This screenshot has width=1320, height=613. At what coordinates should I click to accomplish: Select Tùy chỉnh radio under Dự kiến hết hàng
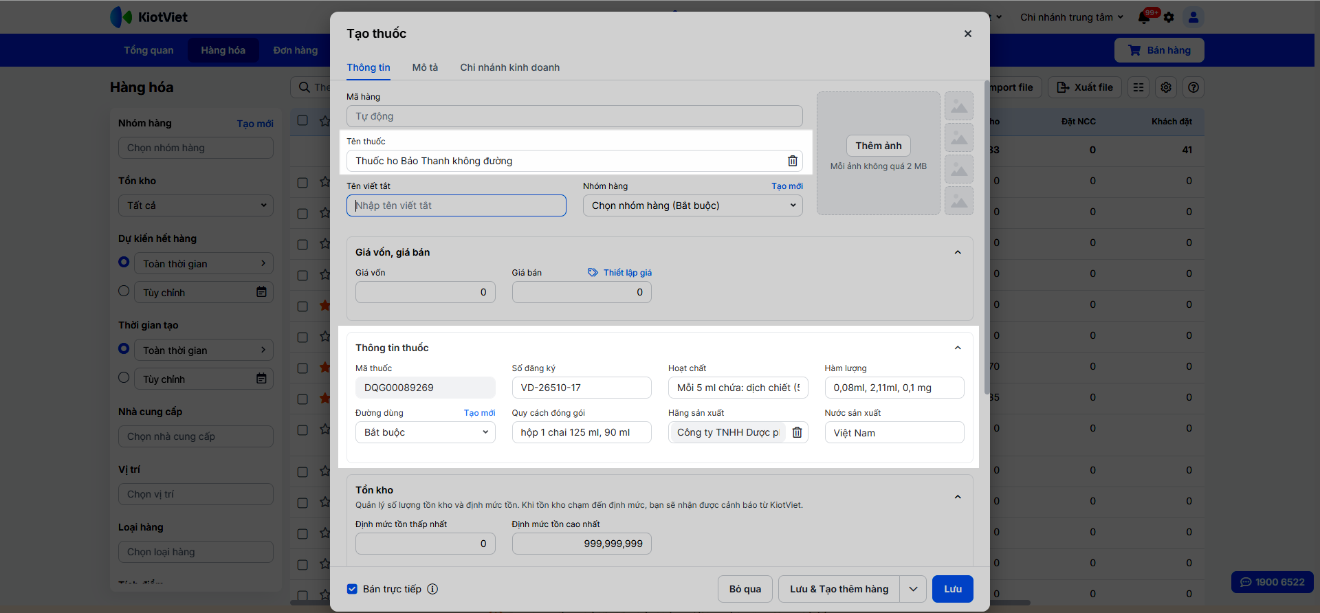coord(124,291)
